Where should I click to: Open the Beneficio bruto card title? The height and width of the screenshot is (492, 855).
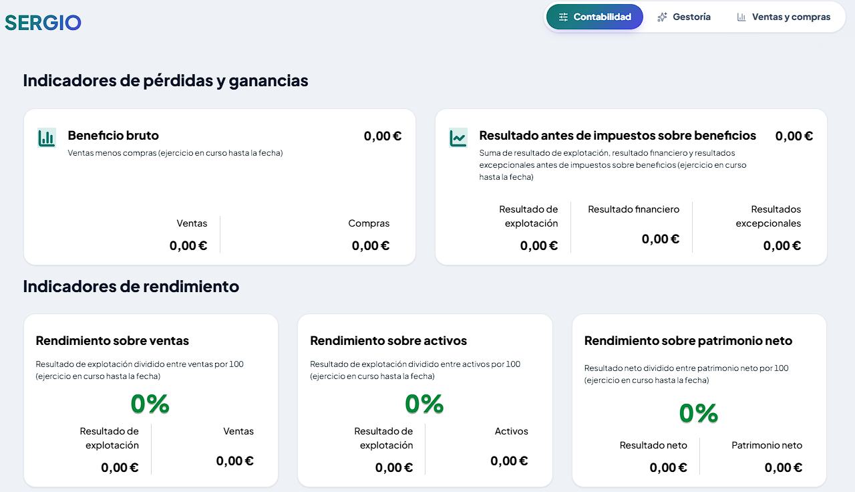pos(114,136)
